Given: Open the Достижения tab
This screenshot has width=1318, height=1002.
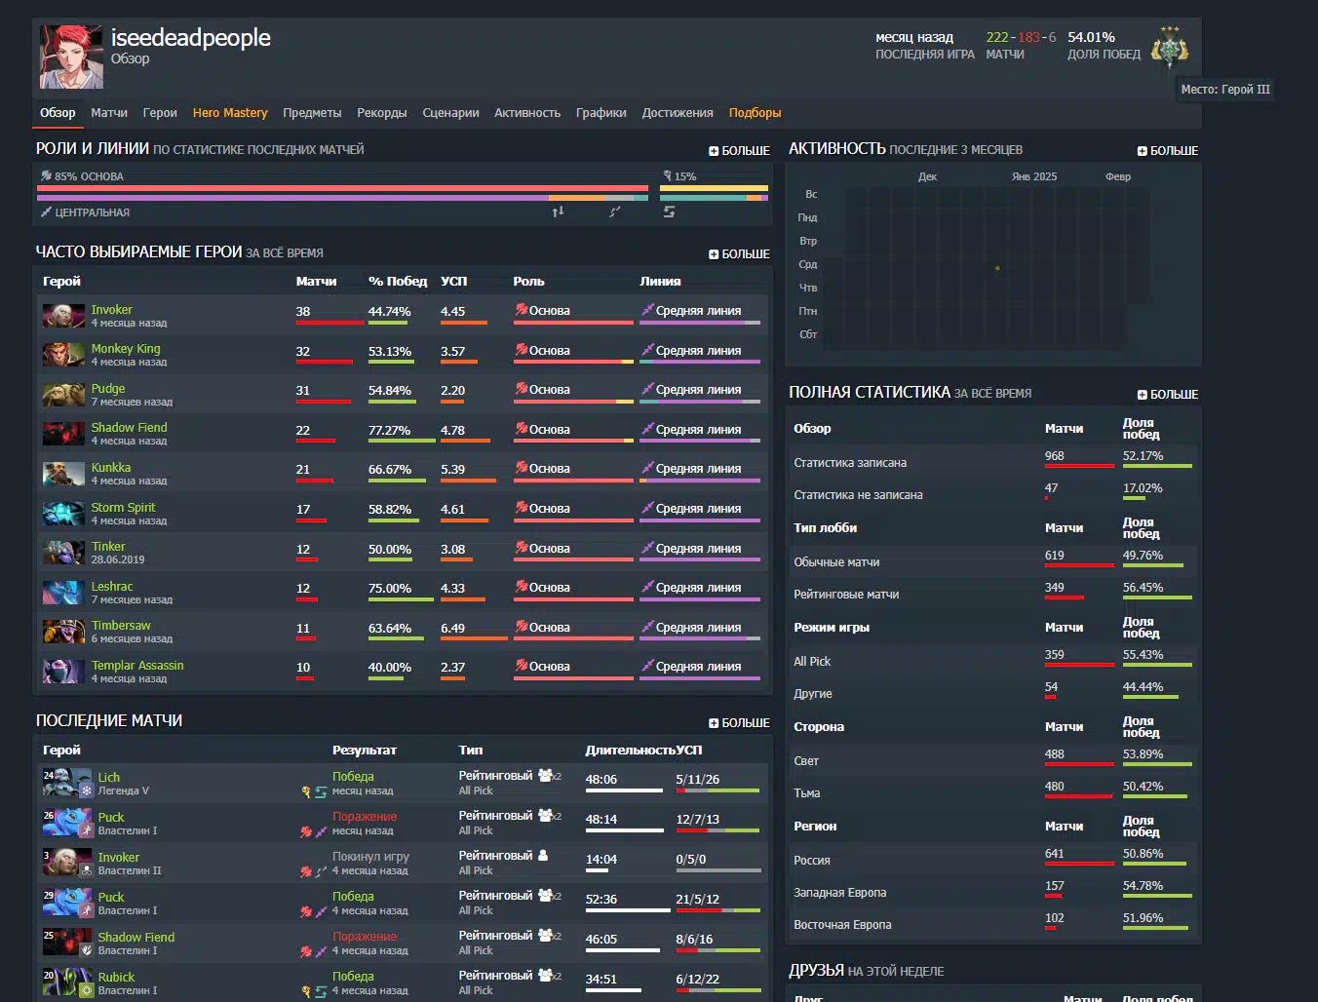Looking at the screenshot, I should [x=678, y=113].
